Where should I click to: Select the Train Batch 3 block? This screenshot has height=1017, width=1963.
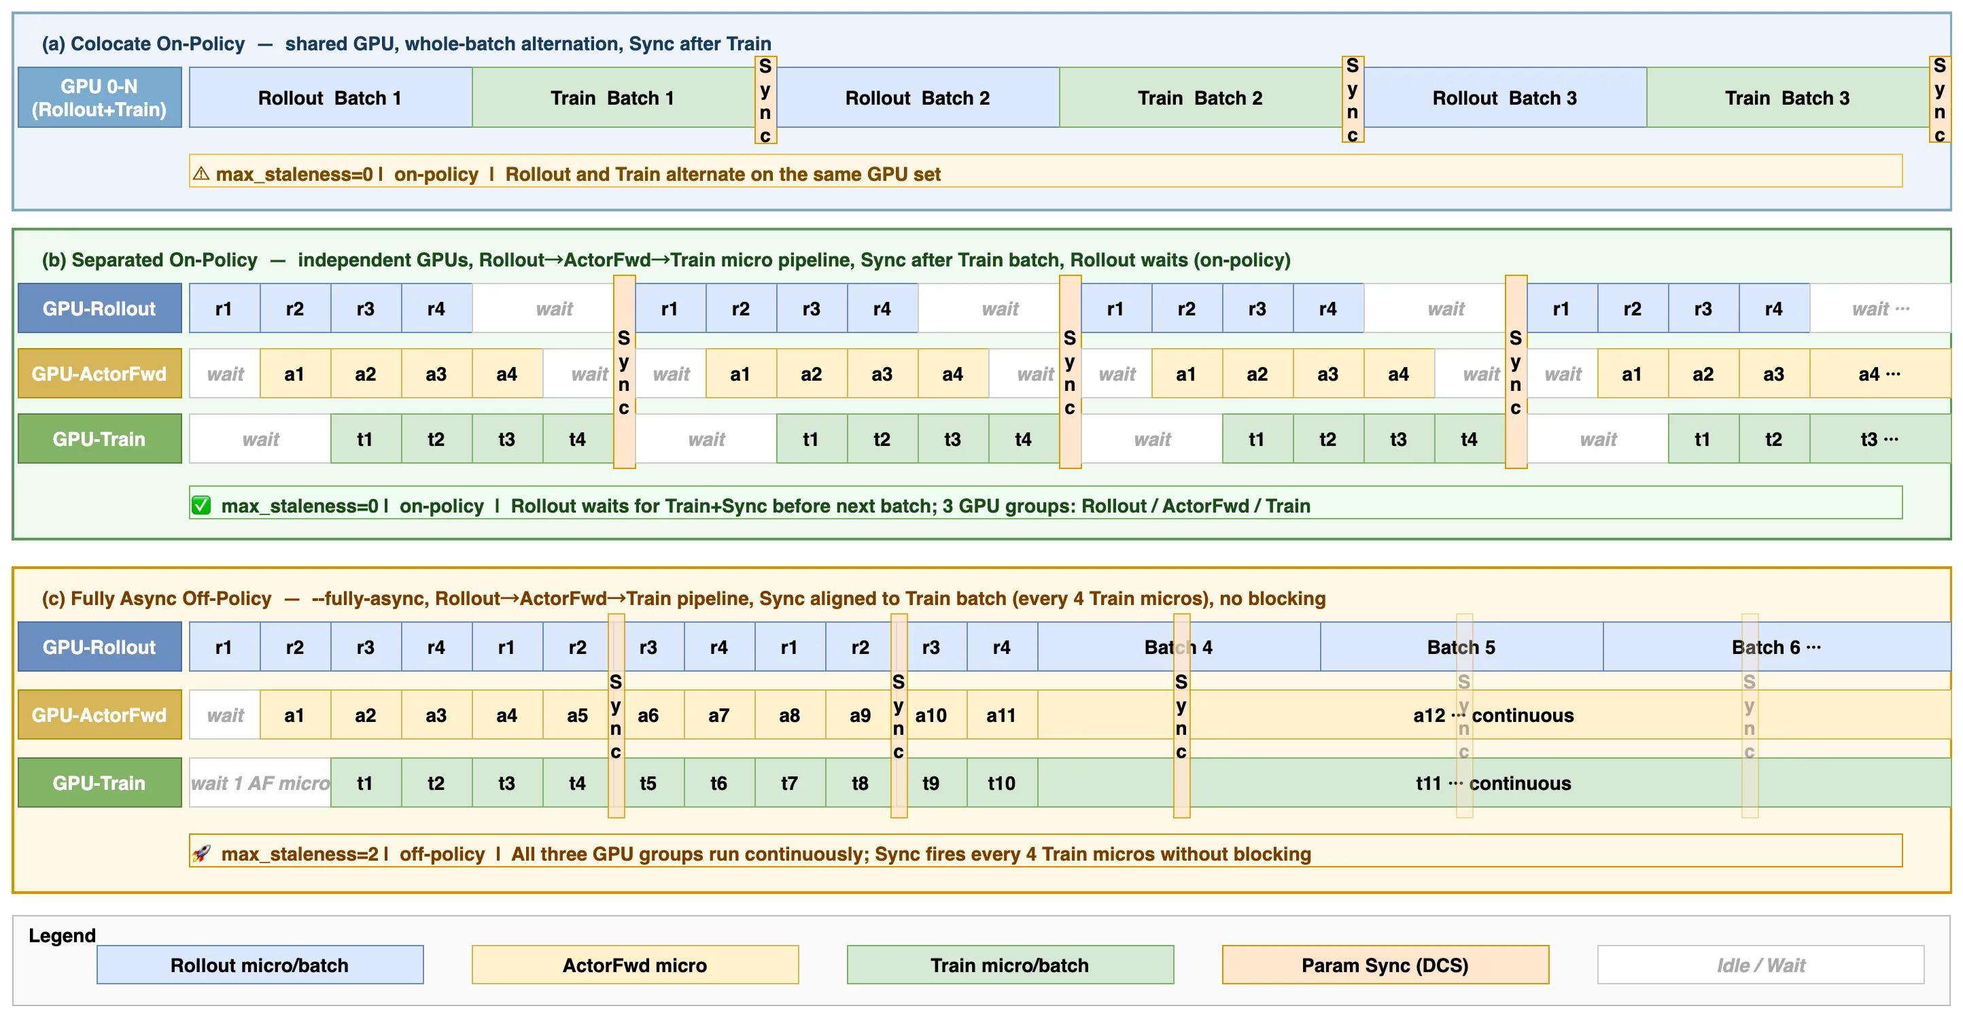(1788, 97)
